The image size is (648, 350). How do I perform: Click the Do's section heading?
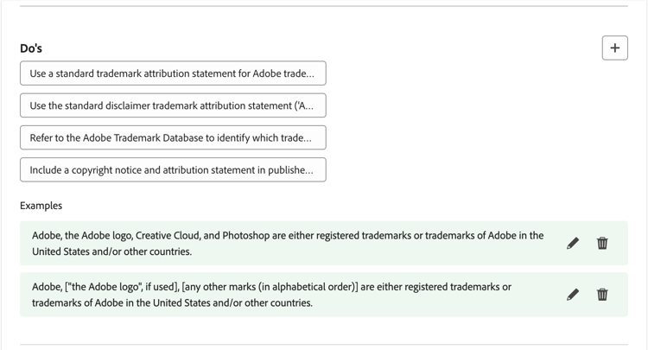(x=31, y=48)
